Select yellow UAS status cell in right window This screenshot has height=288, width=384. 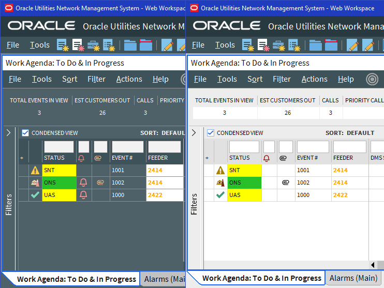[x=244, y=195]
